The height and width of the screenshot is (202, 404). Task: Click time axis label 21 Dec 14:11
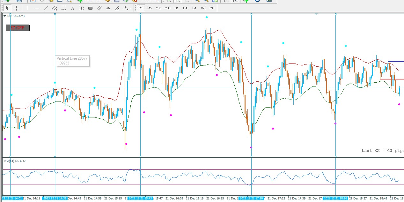(x=32, y=198)
